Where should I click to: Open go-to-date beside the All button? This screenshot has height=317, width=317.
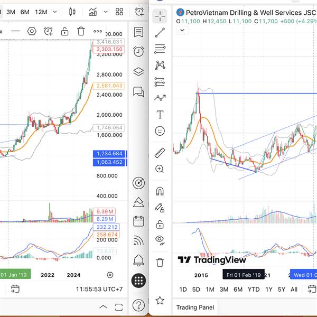click(312, 289)
